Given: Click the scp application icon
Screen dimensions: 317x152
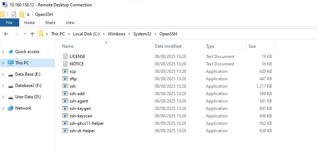Looking at the screenshot, I should (65, 71).
